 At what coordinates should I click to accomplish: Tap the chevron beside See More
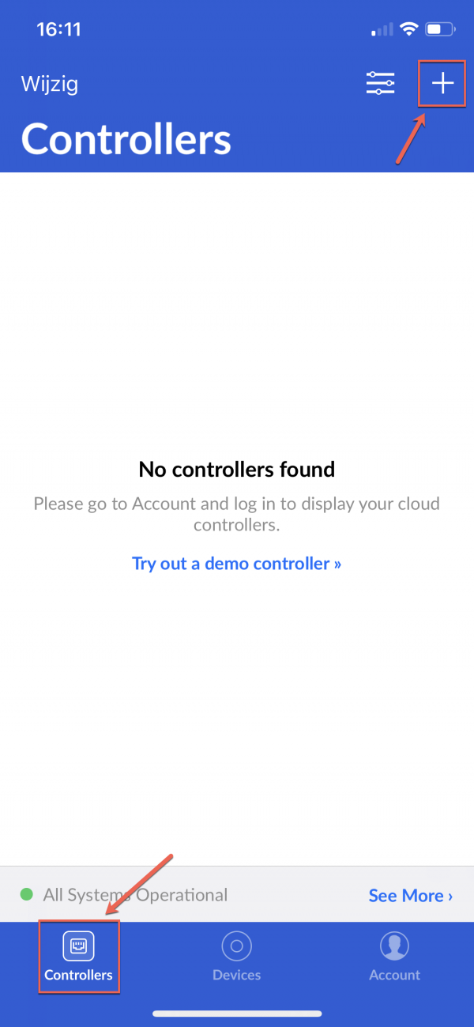click(450, 897)
